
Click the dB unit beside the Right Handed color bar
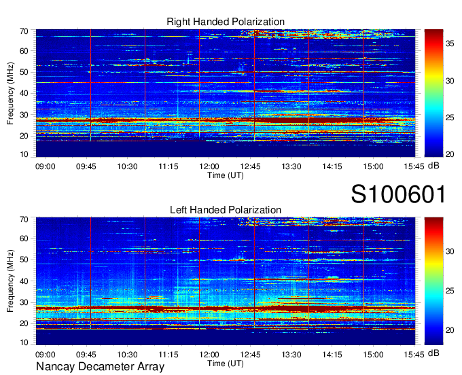coord(433,166)
